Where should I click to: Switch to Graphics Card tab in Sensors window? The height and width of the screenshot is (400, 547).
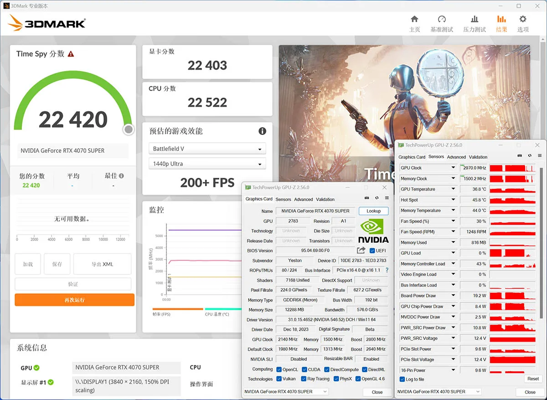tap(412, 157)
